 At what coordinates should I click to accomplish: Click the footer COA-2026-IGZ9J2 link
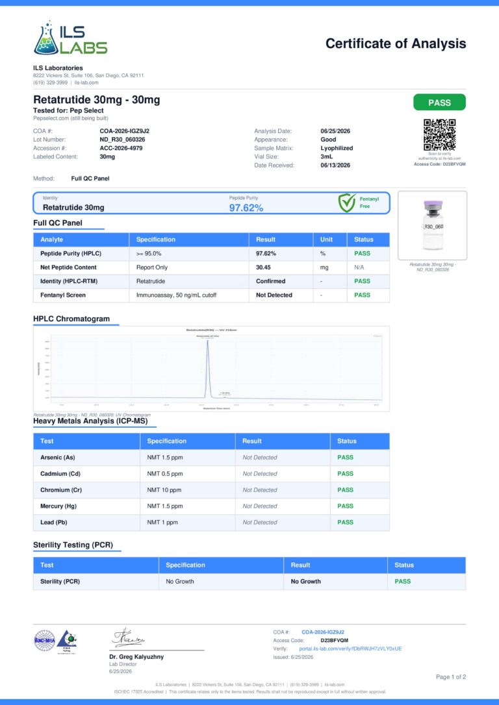(x=323, y=632)
